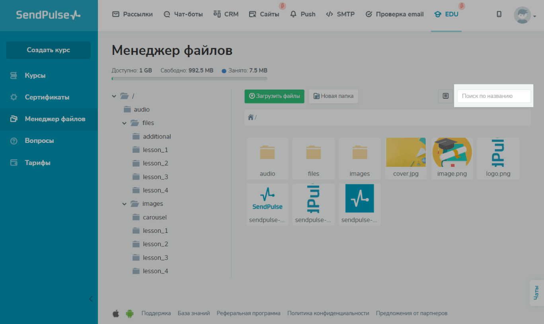Viewport: 544px width, 324px height.
Task: Open Сертификаты in the sidebar
Action: [x=47, y=97]
